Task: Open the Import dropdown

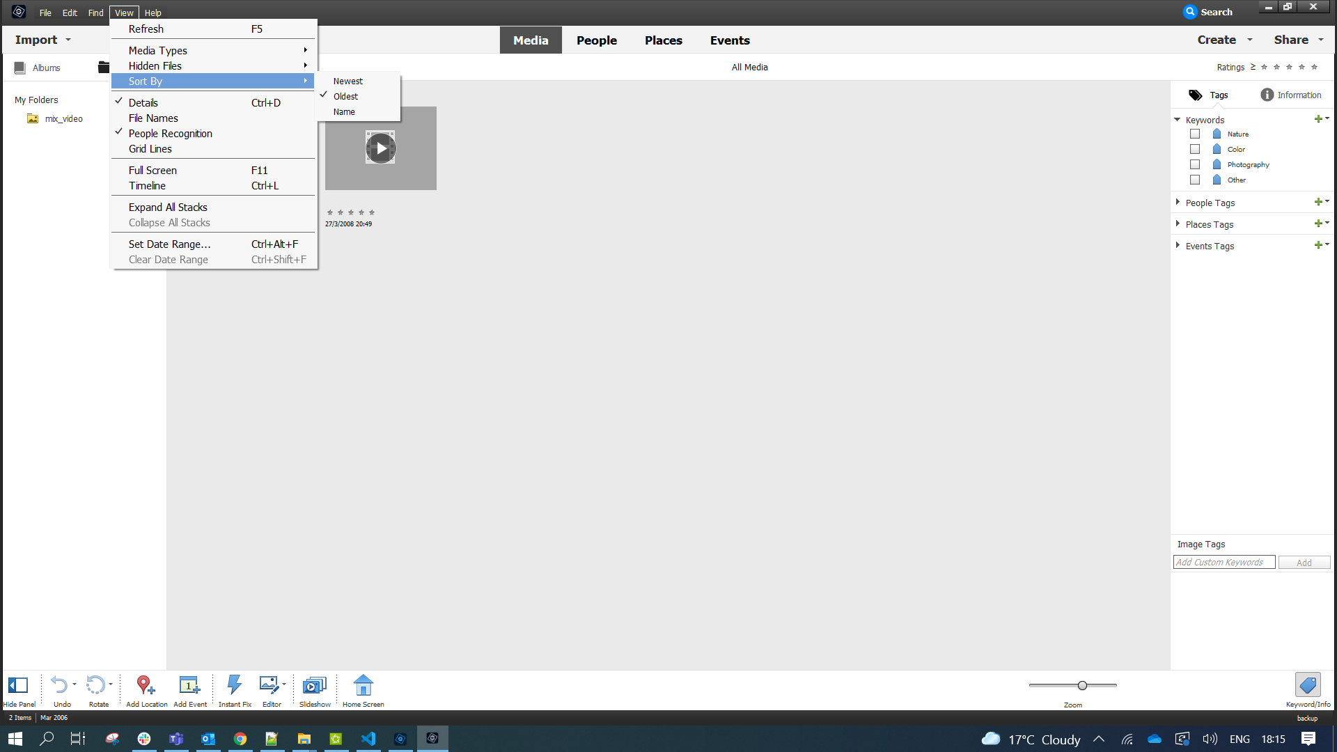Action: 43,40
